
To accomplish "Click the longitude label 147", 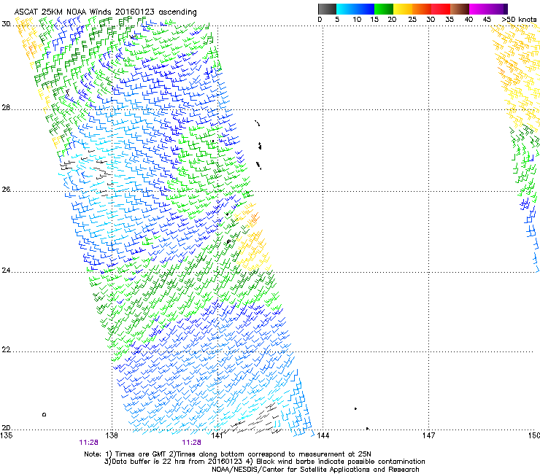I will 428,435.
